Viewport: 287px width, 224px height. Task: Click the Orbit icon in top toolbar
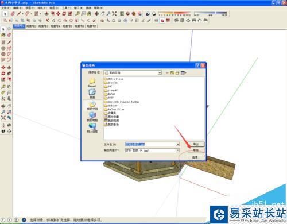pyautogui.click(x=97, y=14)
